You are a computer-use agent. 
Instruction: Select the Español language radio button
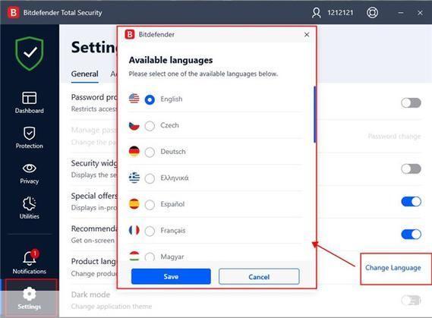150,205
